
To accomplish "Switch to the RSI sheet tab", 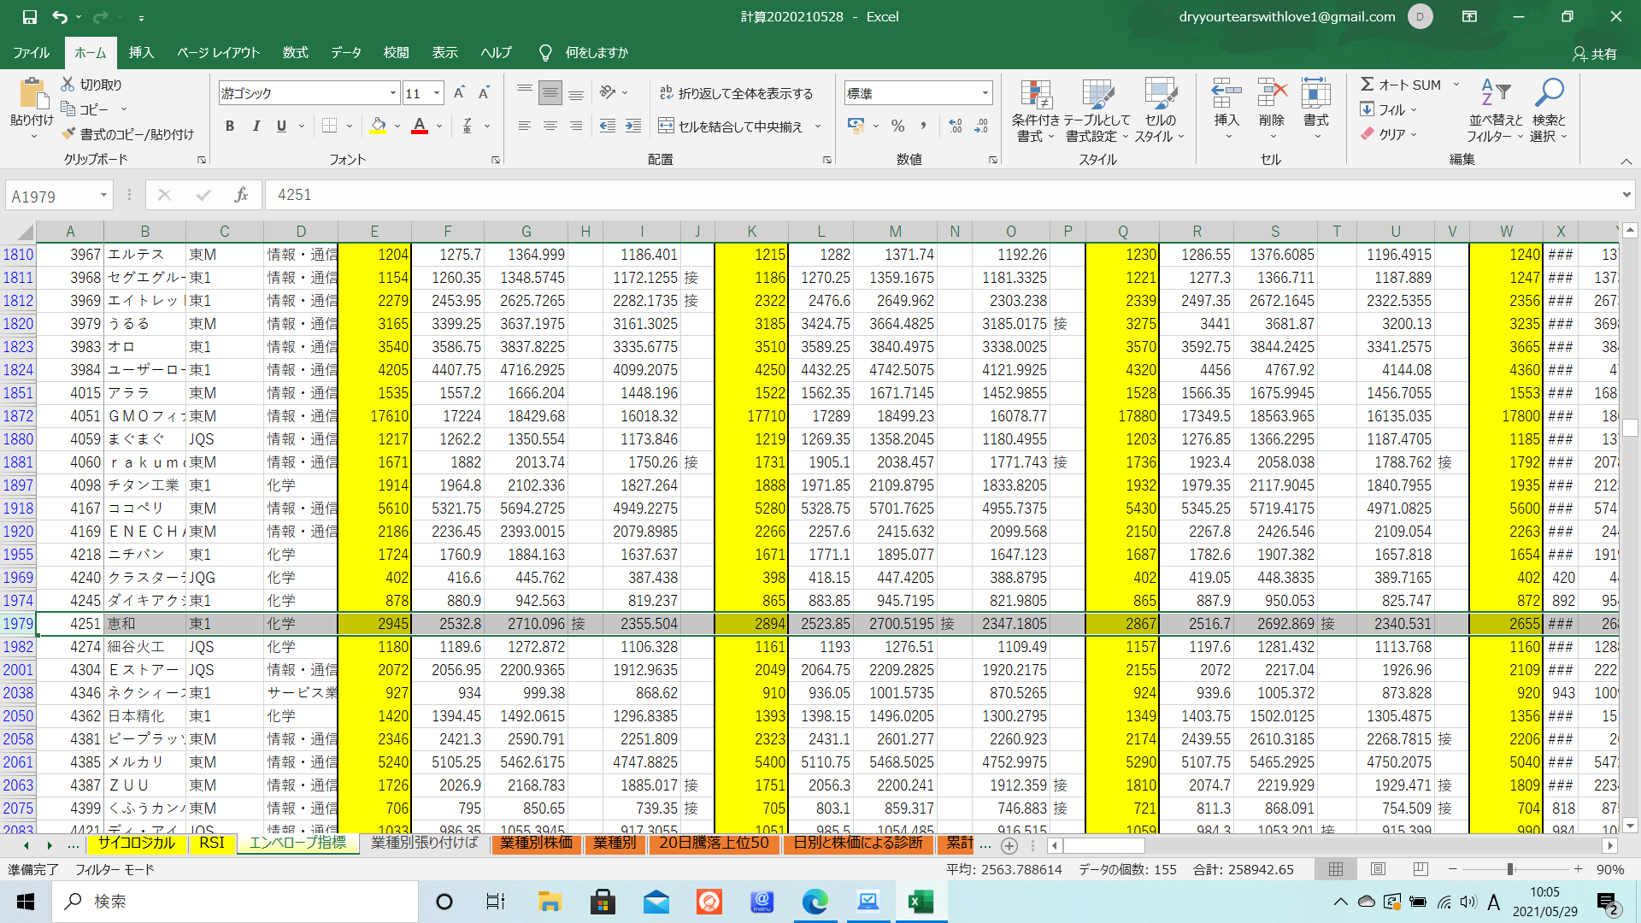I will [211, 844].
